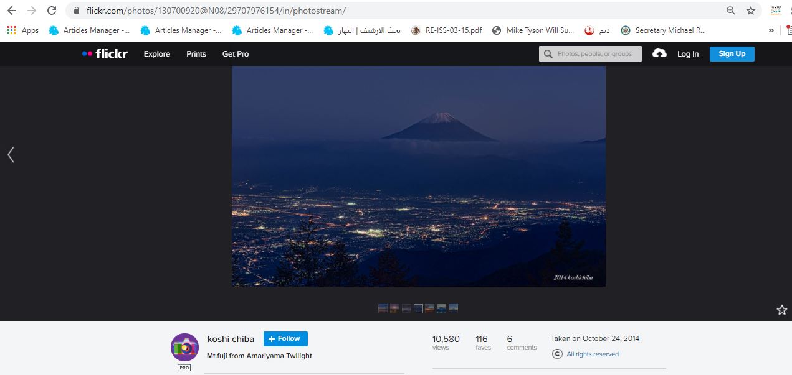The image size is (792, 375).
Task: Click the Flickr search field
Action: [590, 54]
